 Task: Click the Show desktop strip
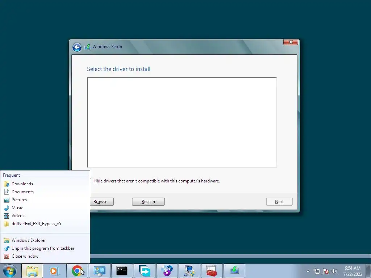coord(368,271)
